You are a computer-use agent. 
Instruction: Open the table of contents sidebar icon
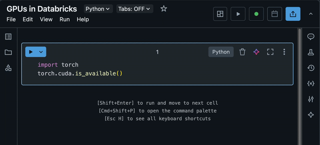tap(8, 37)
